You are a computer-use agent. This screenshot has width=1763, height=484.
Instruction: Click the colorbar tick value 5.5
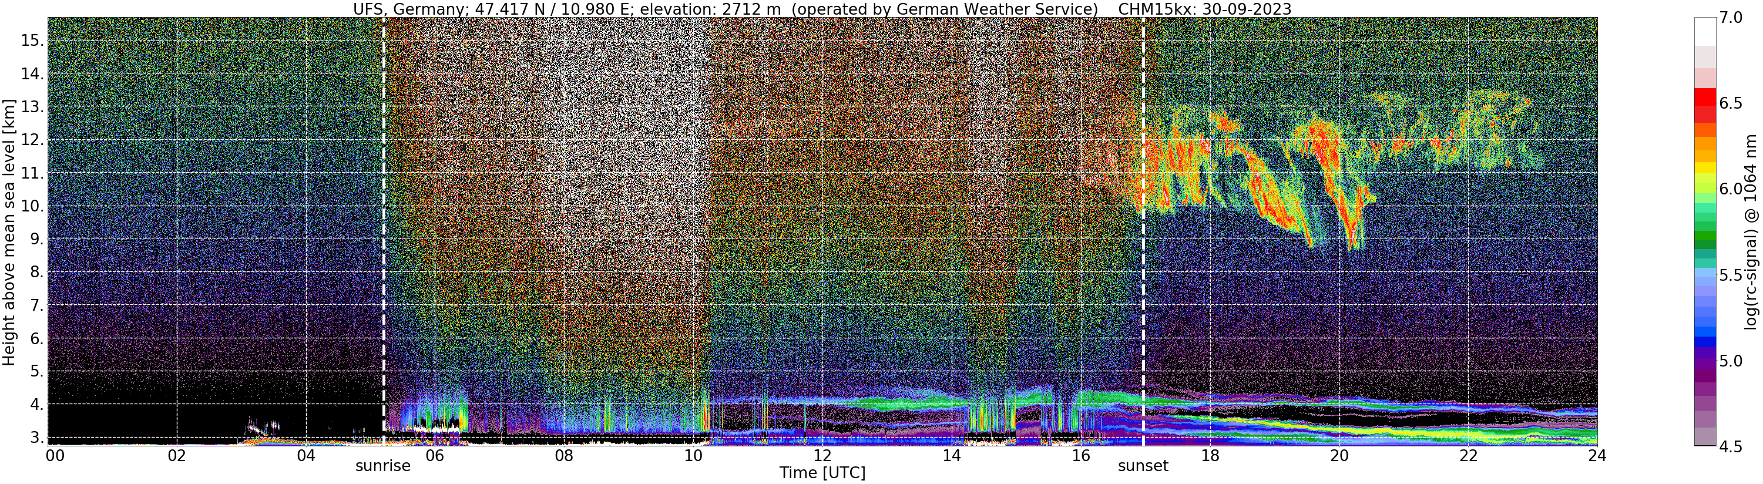[1731, 275]
